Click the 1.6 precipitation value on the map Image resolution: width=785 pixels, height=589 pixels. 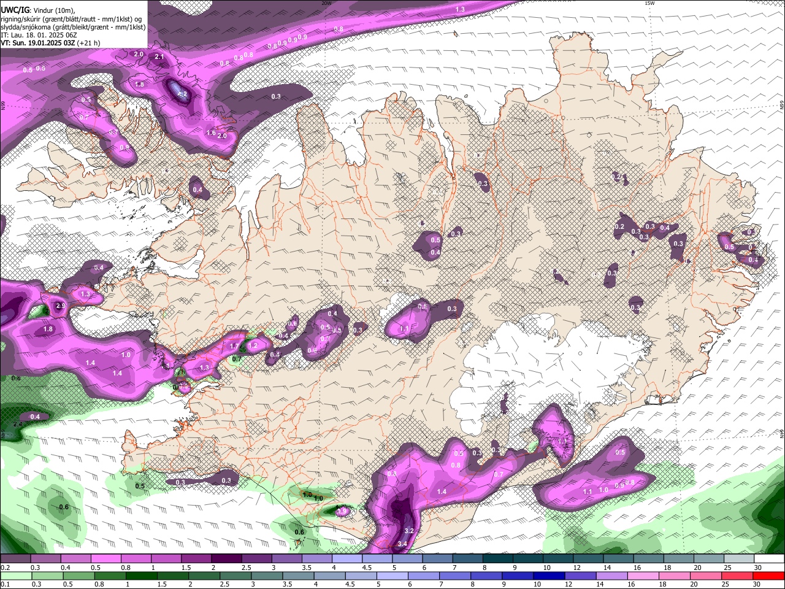[x=211, y=133]
